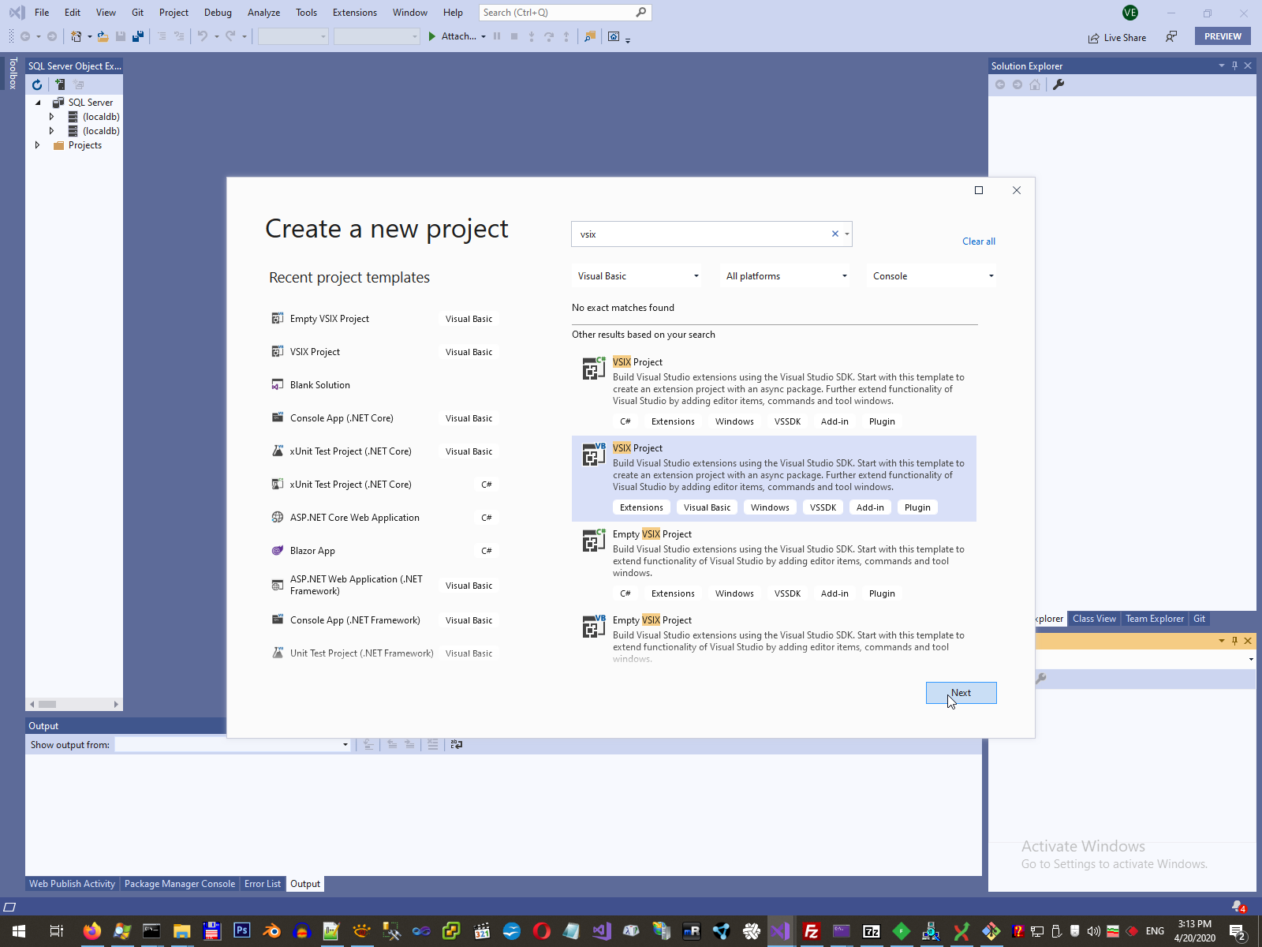
Task: Open 7-Zip from the taskbar
Action: (871, 931)
